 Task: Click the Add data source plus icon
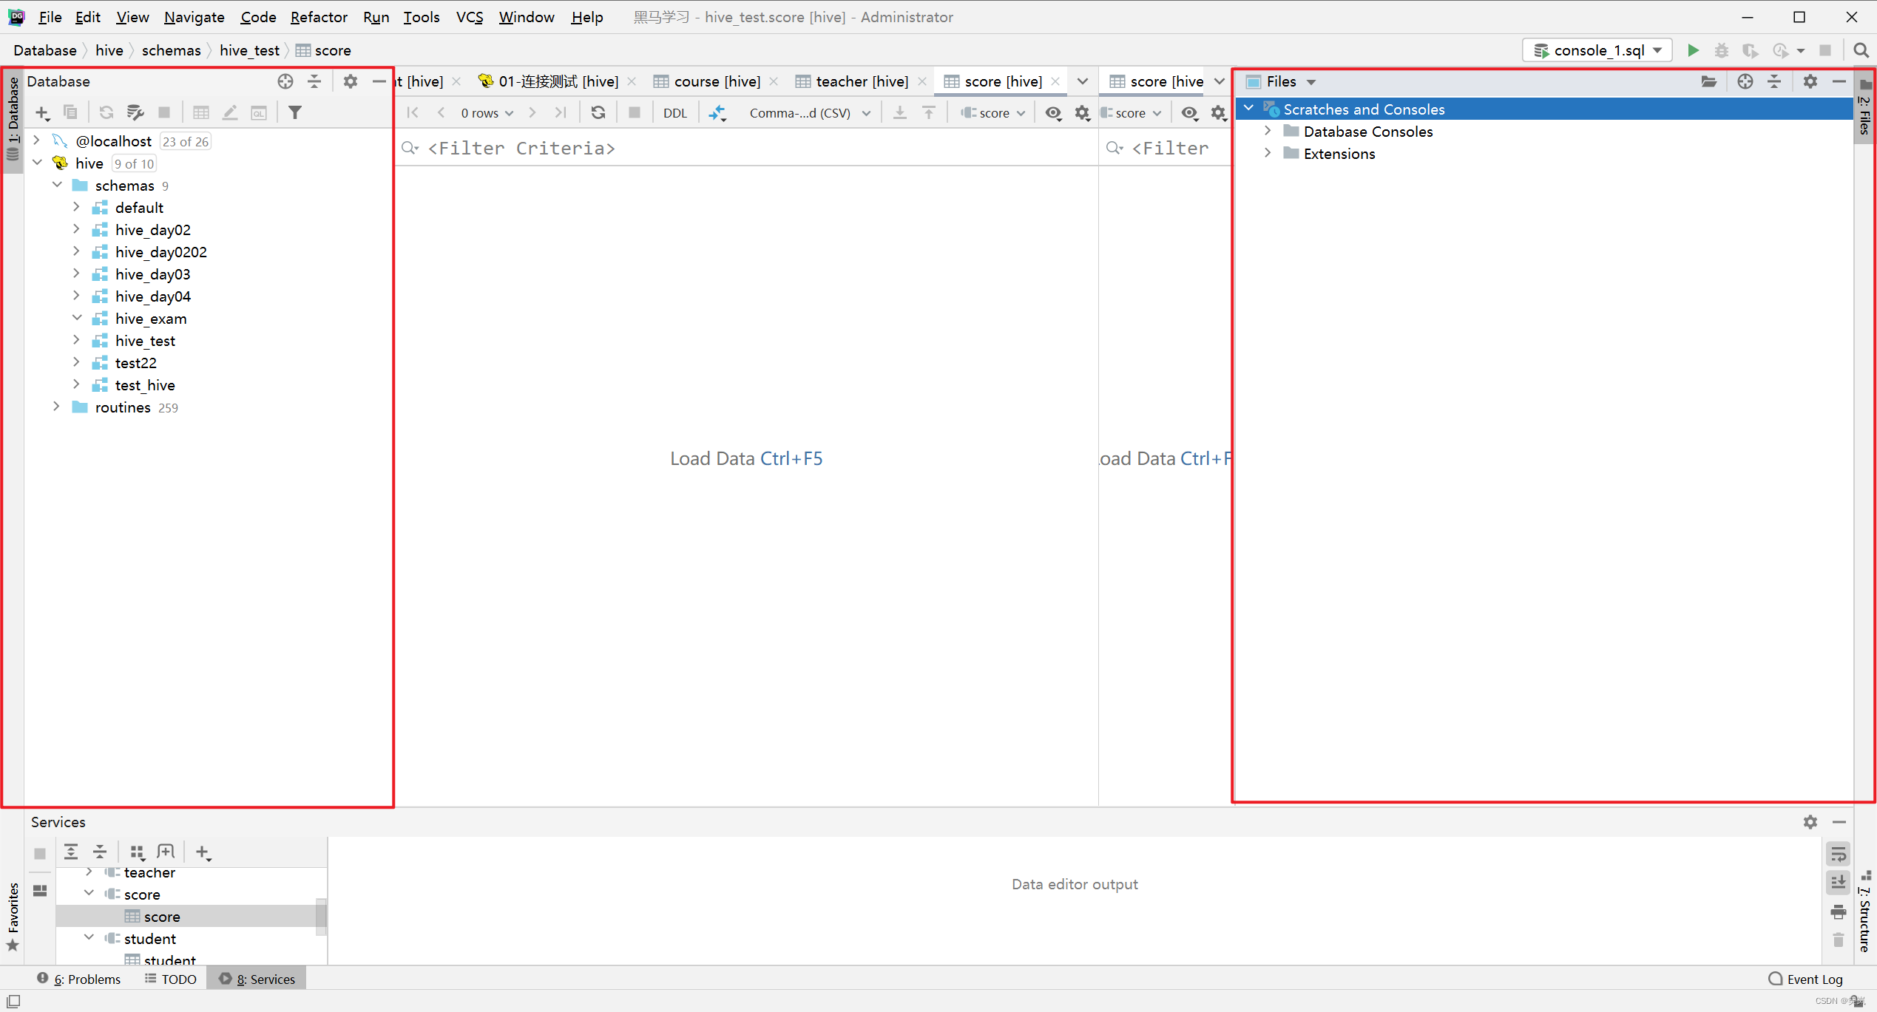42,112
